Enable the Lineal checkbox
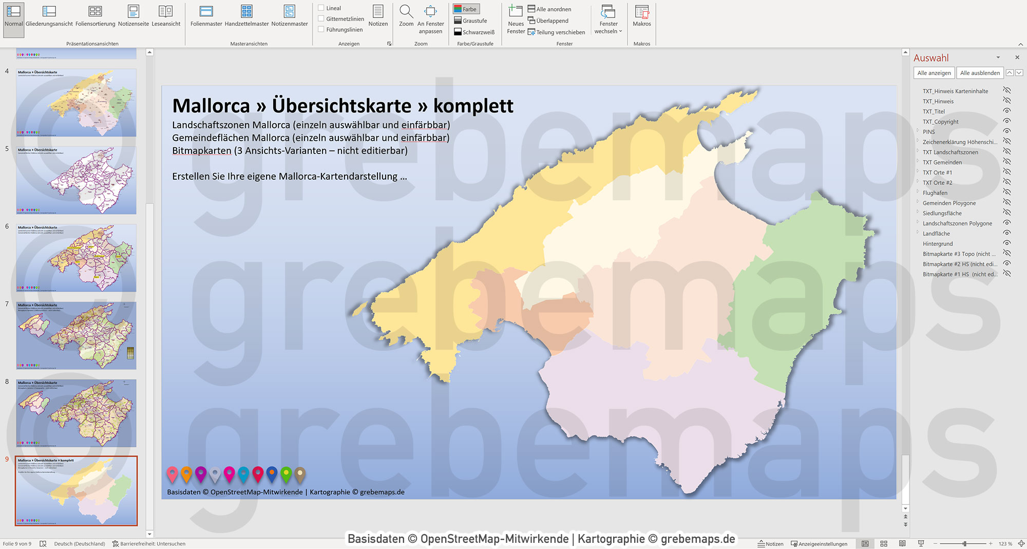 (x=320, y=8)
